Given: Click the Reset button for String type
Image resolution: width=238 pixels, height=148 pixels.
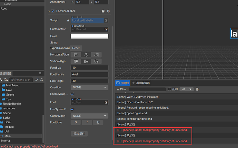Looking at the screenshot, I should coord(76,48).
